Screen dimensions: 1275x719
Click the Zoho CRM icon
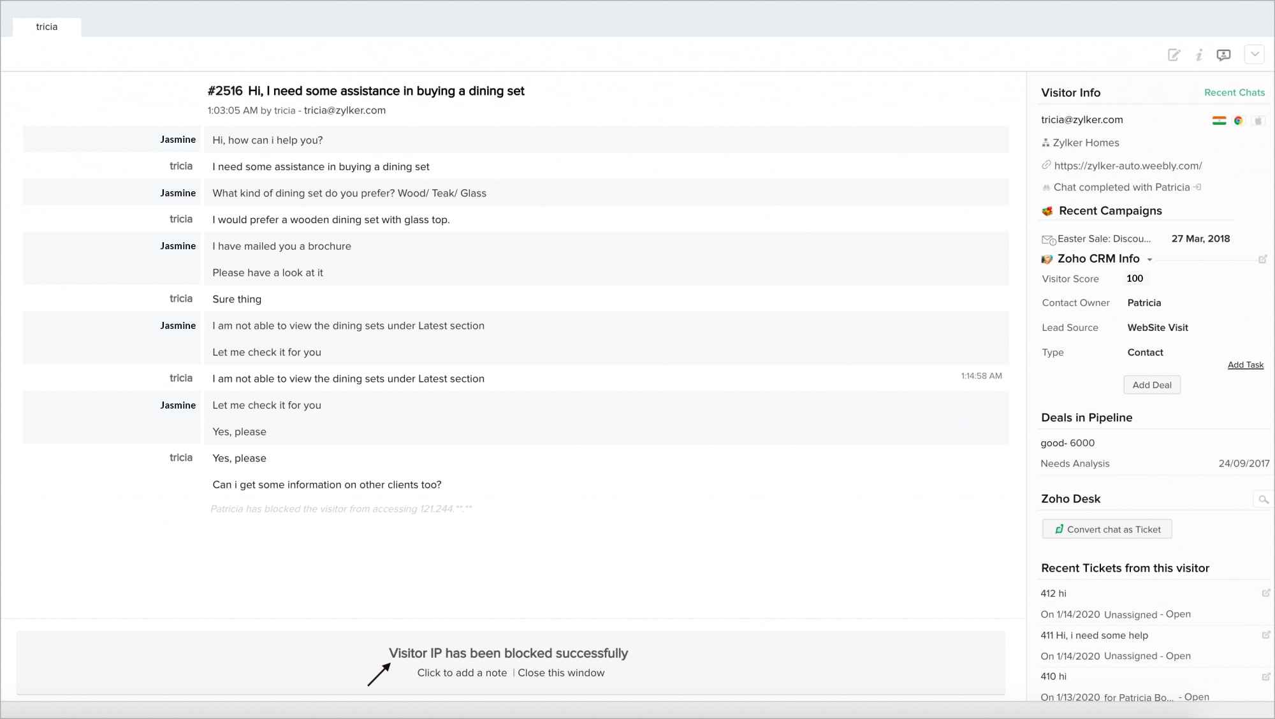[1047, 259]
